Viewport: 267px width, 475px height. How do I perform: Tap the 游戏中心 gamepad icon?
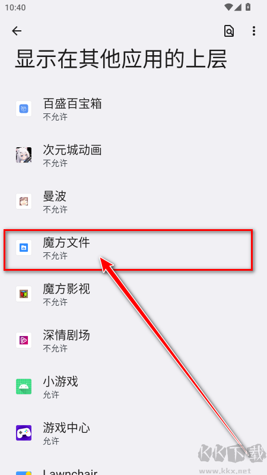[24, 433]
